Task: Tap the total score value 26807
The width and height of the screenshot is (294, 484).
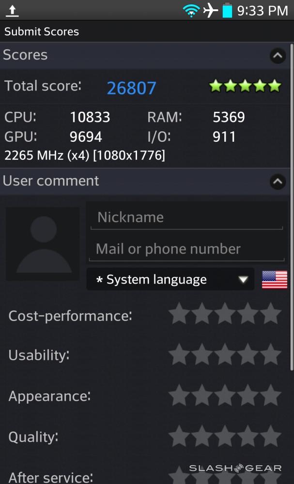Action: pos(131,88)
